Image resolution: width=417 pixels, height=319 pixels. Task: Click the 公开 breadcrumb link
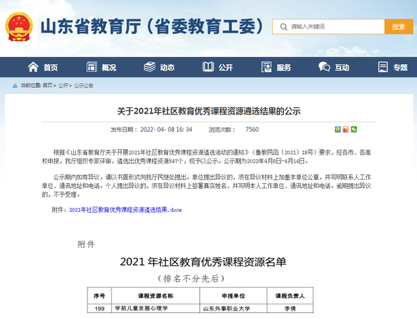63,86
